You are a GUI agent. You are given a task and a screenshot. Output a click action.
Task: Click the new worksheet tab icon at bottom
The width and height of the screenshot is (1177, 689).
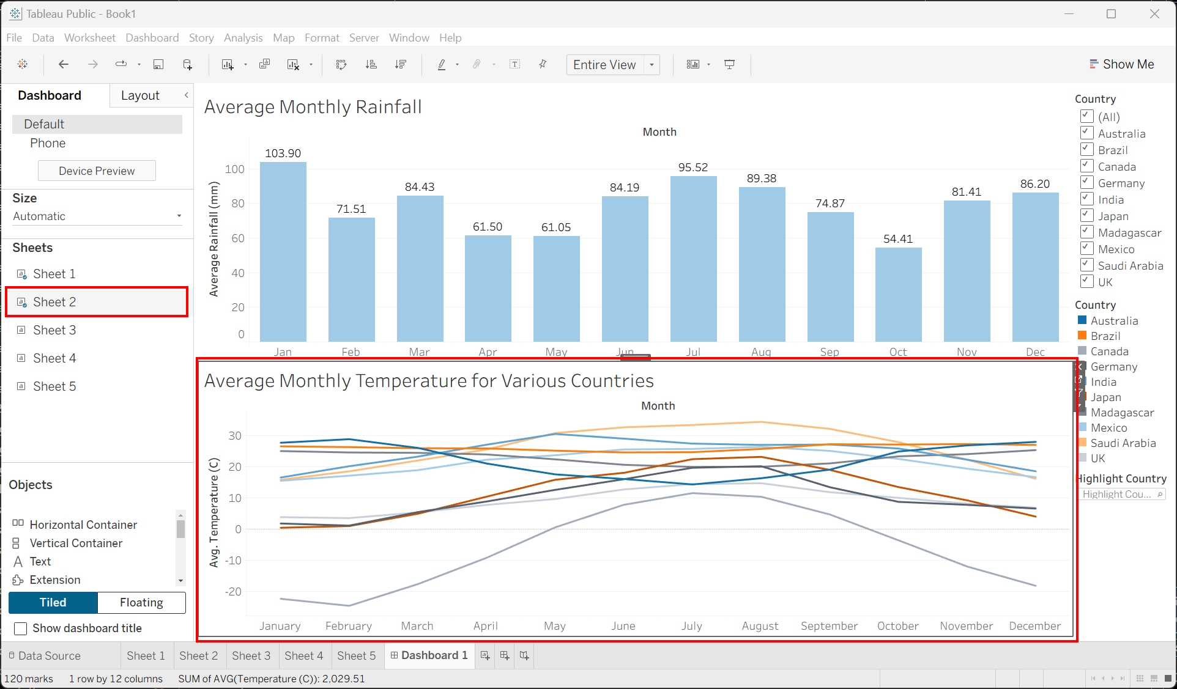(485, 655)
